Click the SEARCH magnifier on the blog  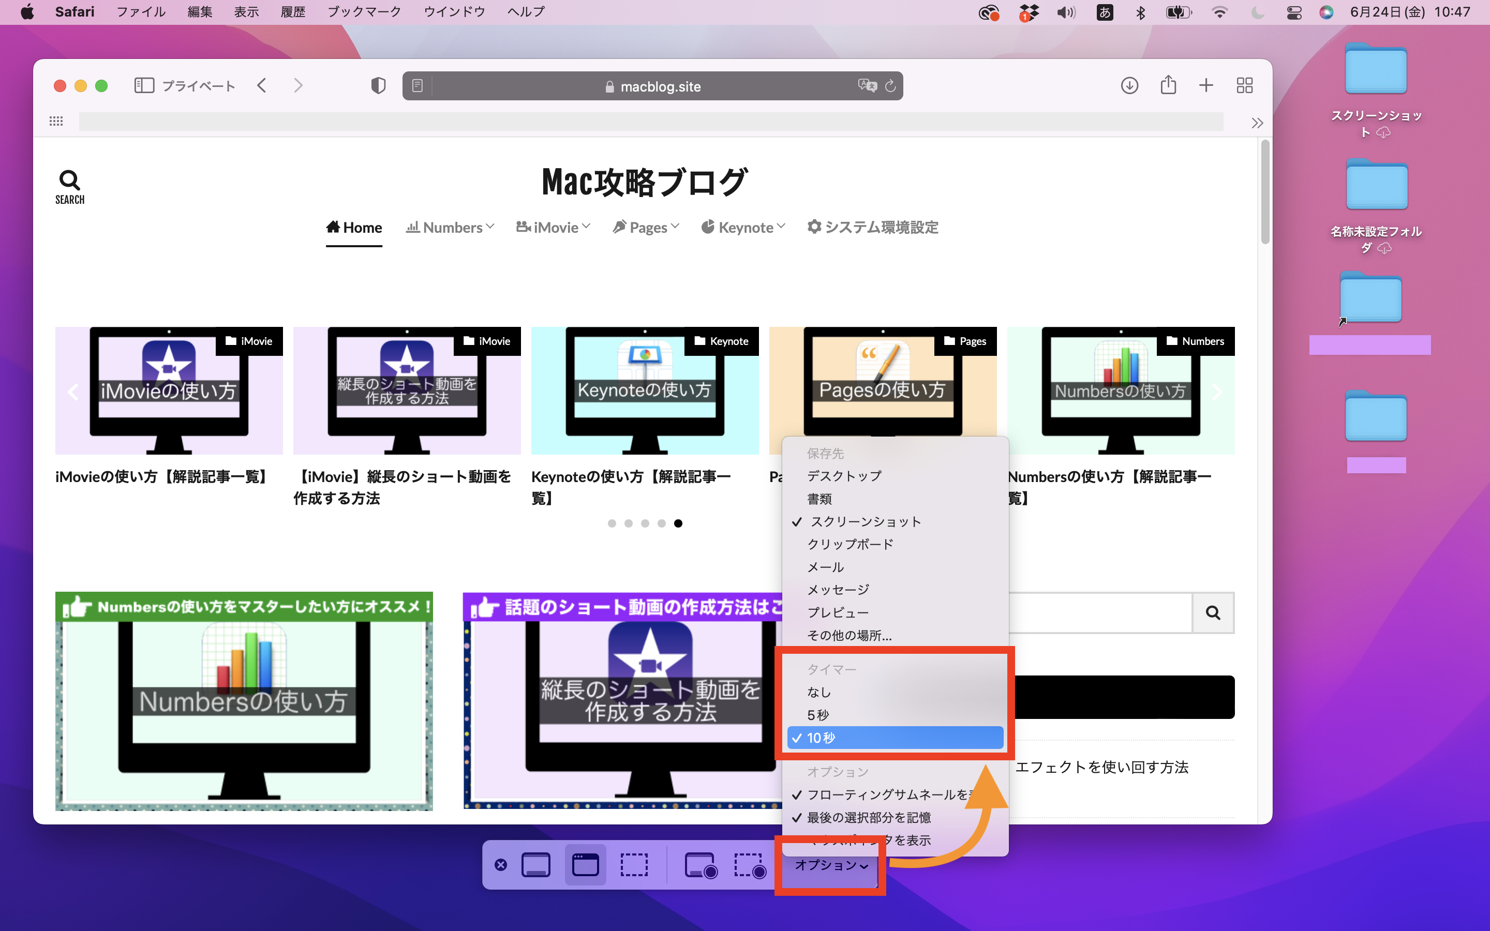coord(69,187)
